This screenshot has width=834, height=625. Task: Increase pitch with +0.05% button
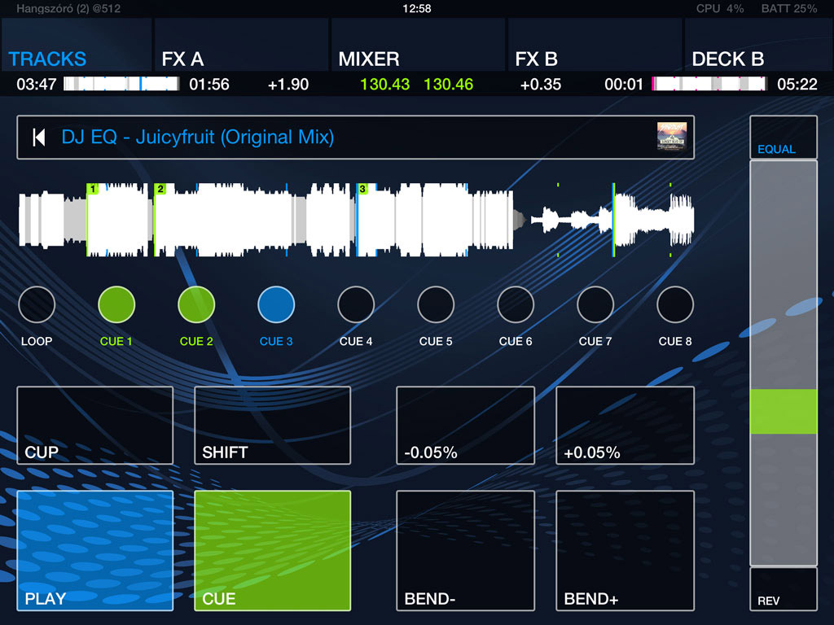click(625, 425)
